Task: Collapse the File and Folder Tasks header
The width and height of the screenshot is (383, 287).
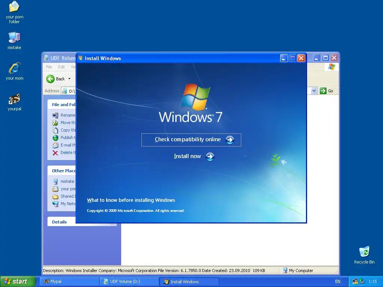Action: pyautogui.click(x=62, y=105)
